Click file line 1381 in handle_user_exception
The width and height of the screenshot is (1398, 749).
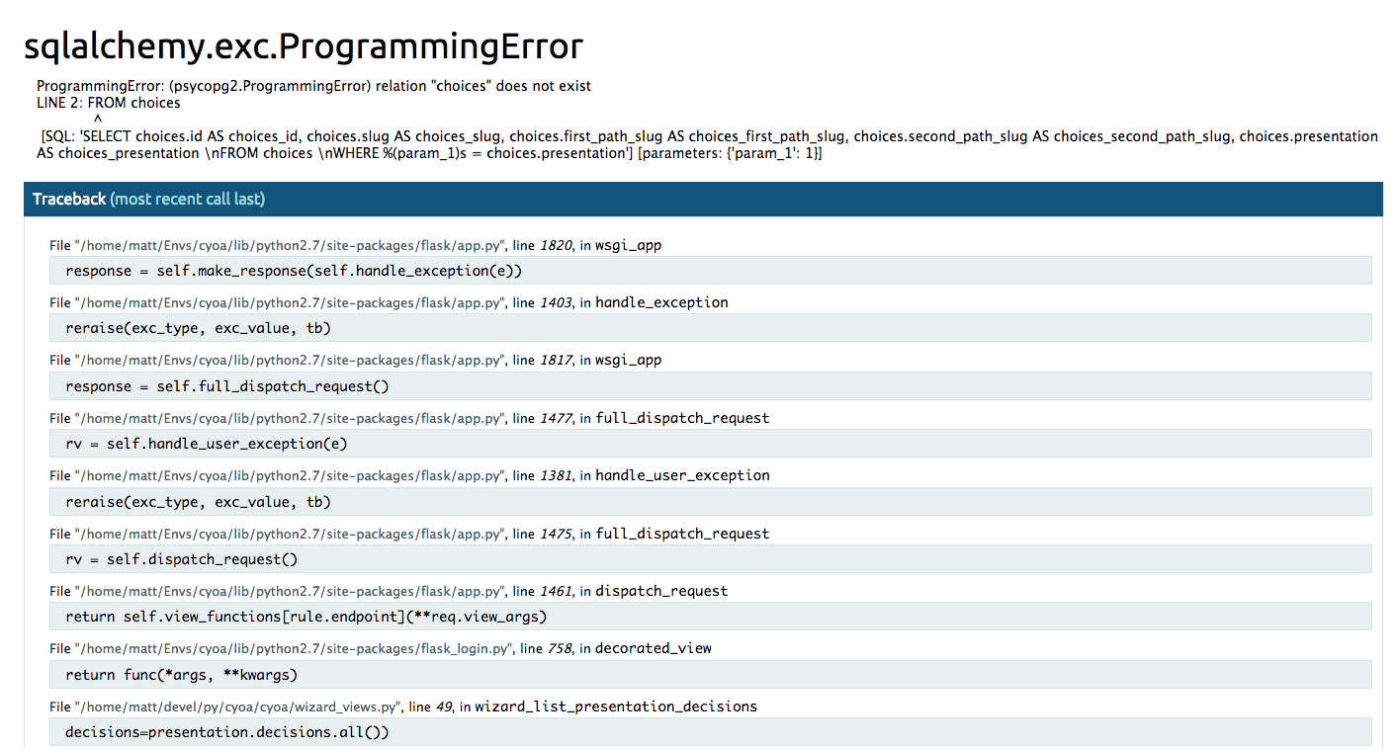pos(409,475)
